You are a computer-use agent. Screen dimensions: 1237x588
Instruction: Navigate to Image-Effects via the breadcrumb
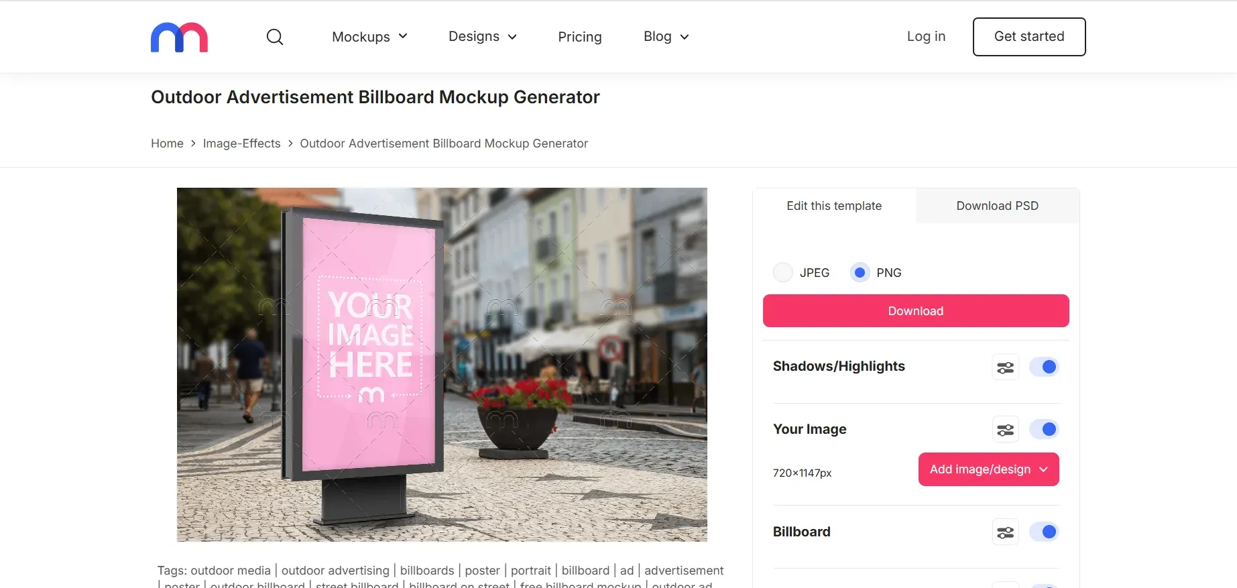coord(241,143)
